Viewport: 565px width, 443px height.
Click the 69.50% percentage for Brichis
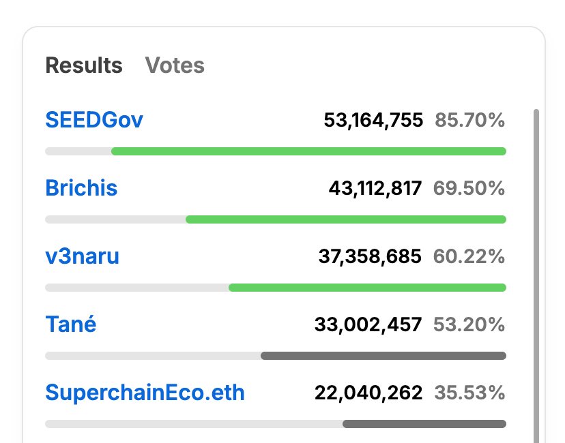469,188
